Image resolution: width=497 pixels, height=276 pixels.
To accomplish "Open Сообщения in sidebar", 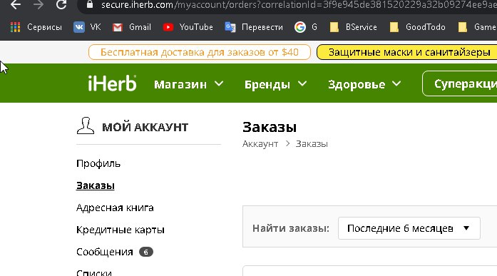I will pos(105,252).
